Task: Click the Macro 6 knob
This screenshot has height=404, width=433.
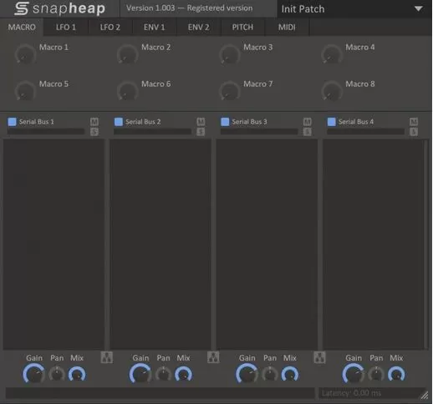Action: (127, 91)
